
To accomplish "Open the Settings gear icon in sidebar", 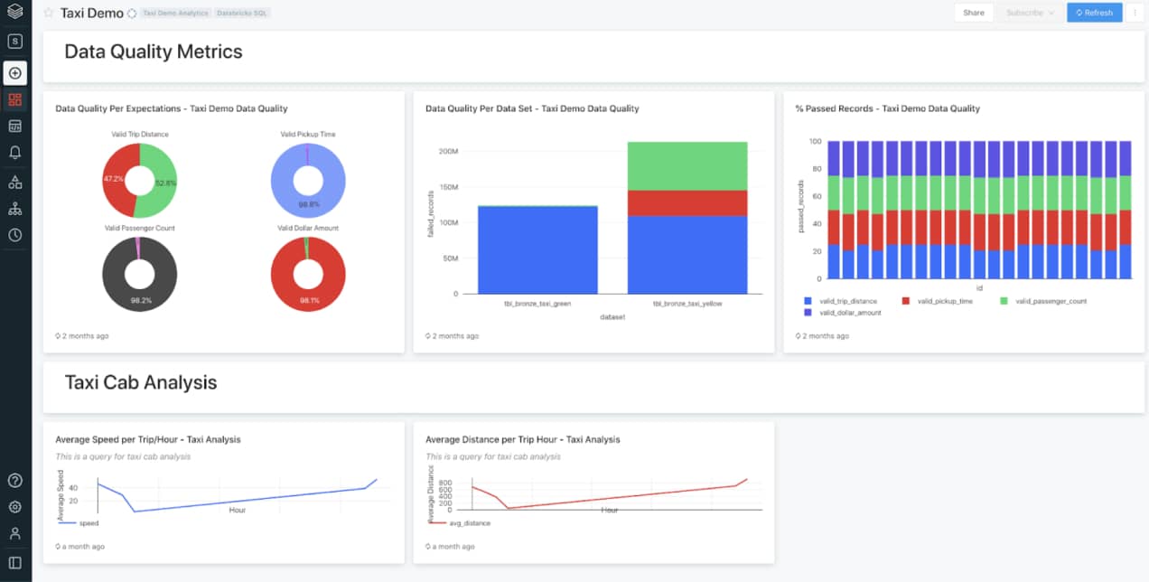I will click(x=14, y=507).
